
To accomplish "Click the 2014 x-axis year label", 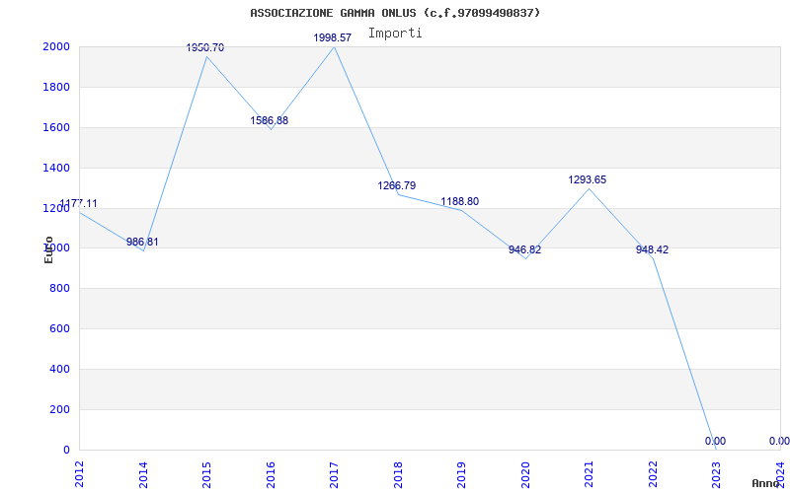I will pyautogui.click(x=143, y=474).
